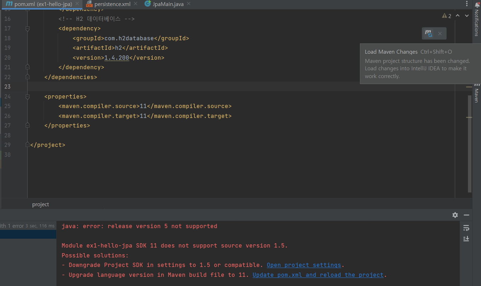
Task: Collapse the properties block at line 24
Action: pos(27,96)
